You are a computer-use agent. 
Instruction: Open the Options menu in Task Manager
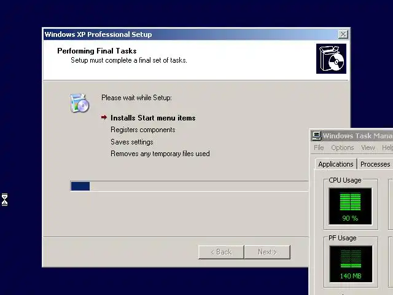343,147
